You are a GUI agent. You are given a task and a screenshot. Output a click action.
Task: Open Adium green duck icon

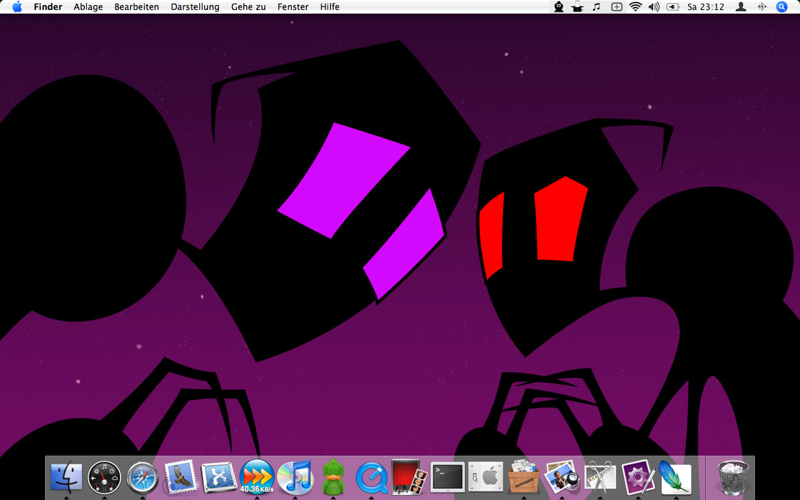[333, 478]
